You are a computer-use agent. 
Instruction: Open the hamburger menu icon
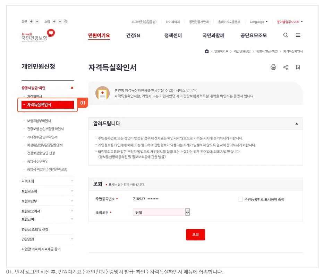[x=298, y=35]
